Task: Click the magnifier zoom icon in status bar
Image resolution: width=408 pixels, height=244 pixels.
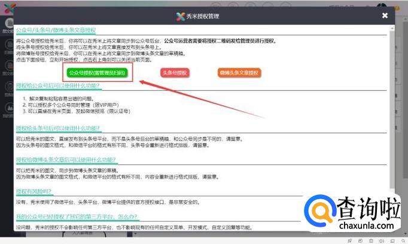Action: pos(403,240)
